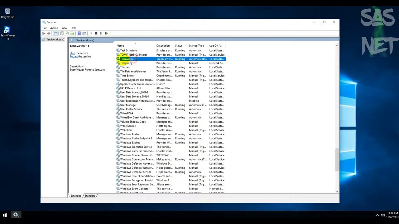Select the TeamViewer 11 service row

(171, 59)
